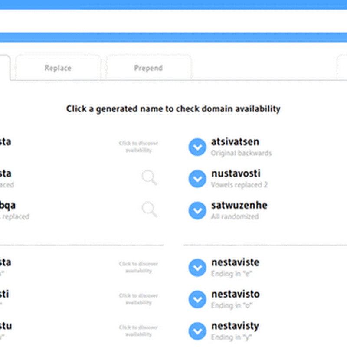The image size is (347, 347).
Task: Click the magnifier icon in the bqa name row
Action: tap(149, 210)
